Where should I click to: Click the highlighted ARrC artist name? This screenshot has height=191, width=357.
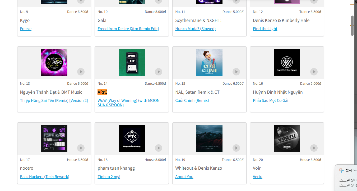pos(102,92)
